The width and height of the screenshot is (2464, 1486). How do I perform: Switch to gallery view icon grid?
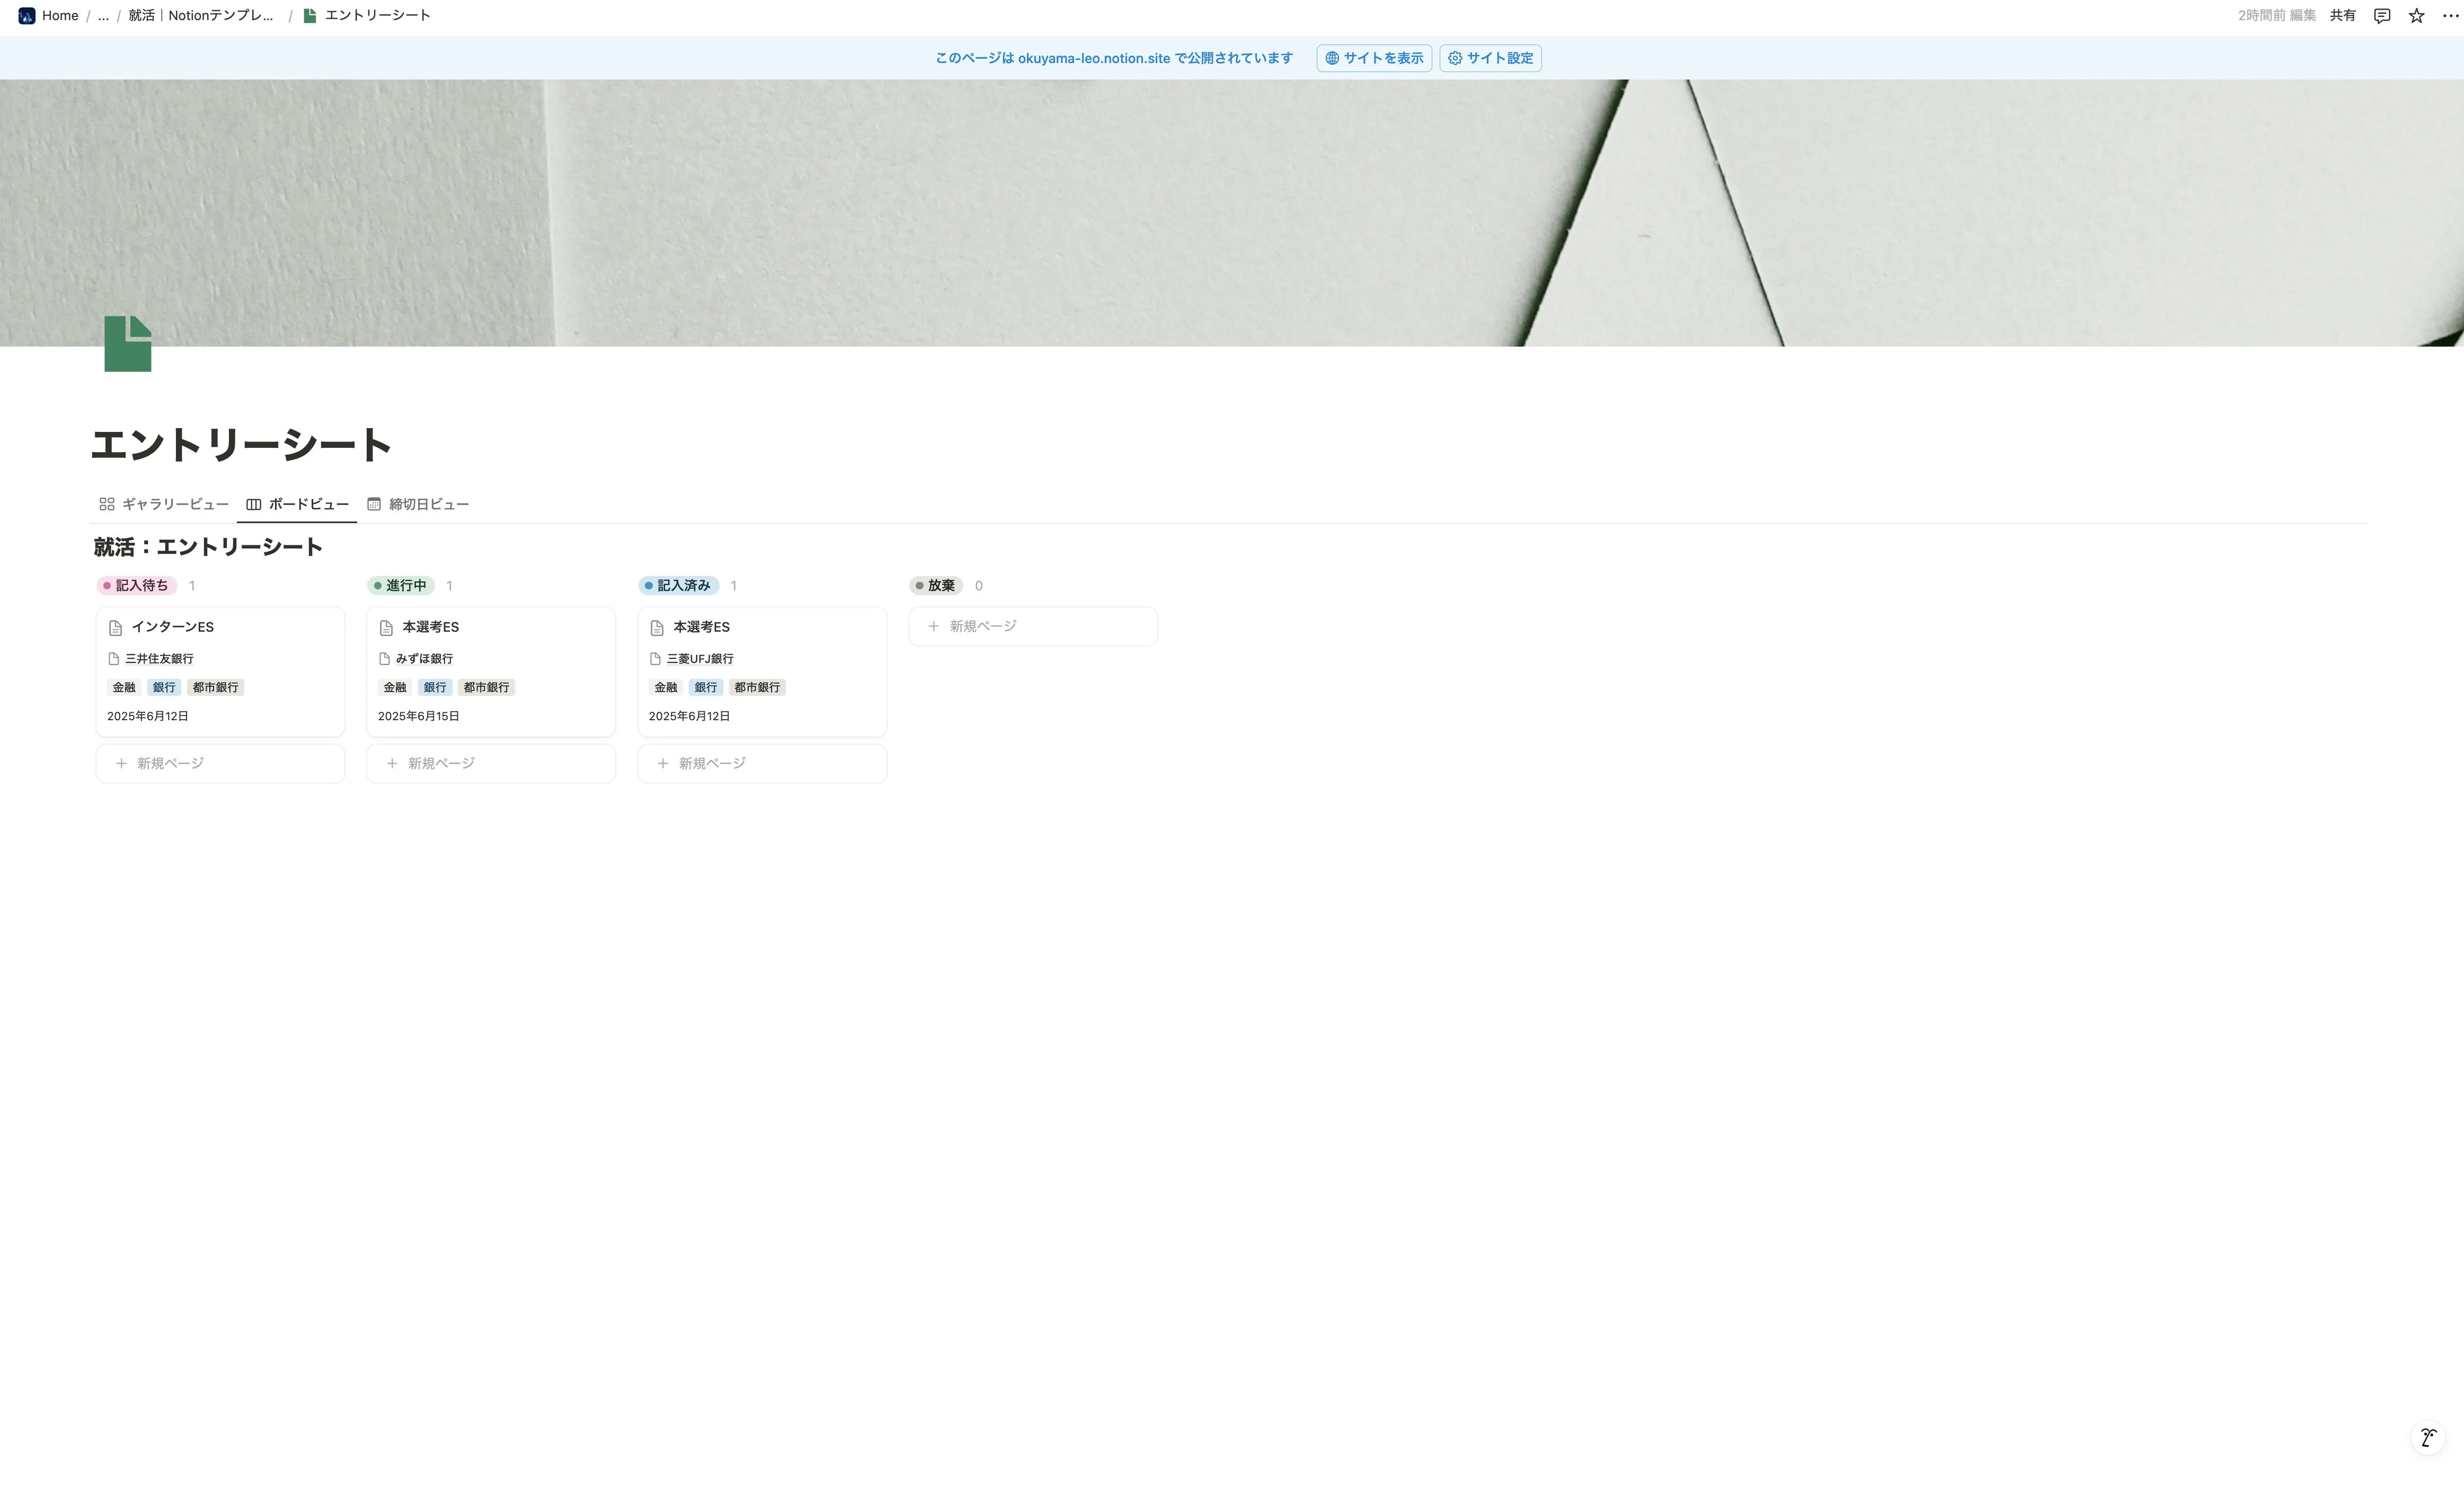[x=107, y=504]
